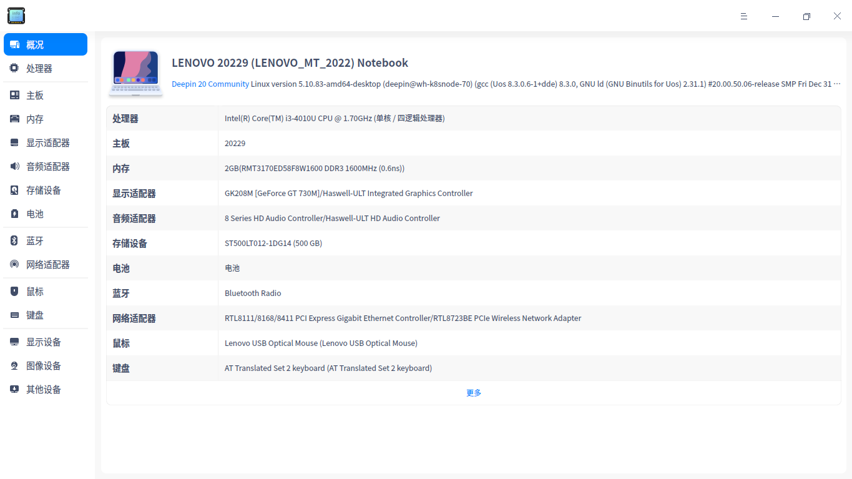Select the 其他设备 sidebar label
Screen dimensions: 852x479
tap(44, 389)
